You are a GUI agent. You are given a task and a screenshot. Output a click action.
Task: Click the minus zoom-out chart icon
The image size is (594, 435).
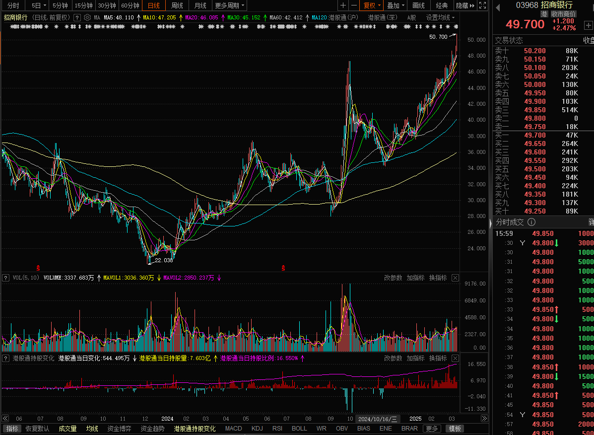pos(354,5)
